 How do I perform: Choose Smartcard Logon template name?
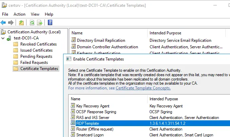[90, 135]
